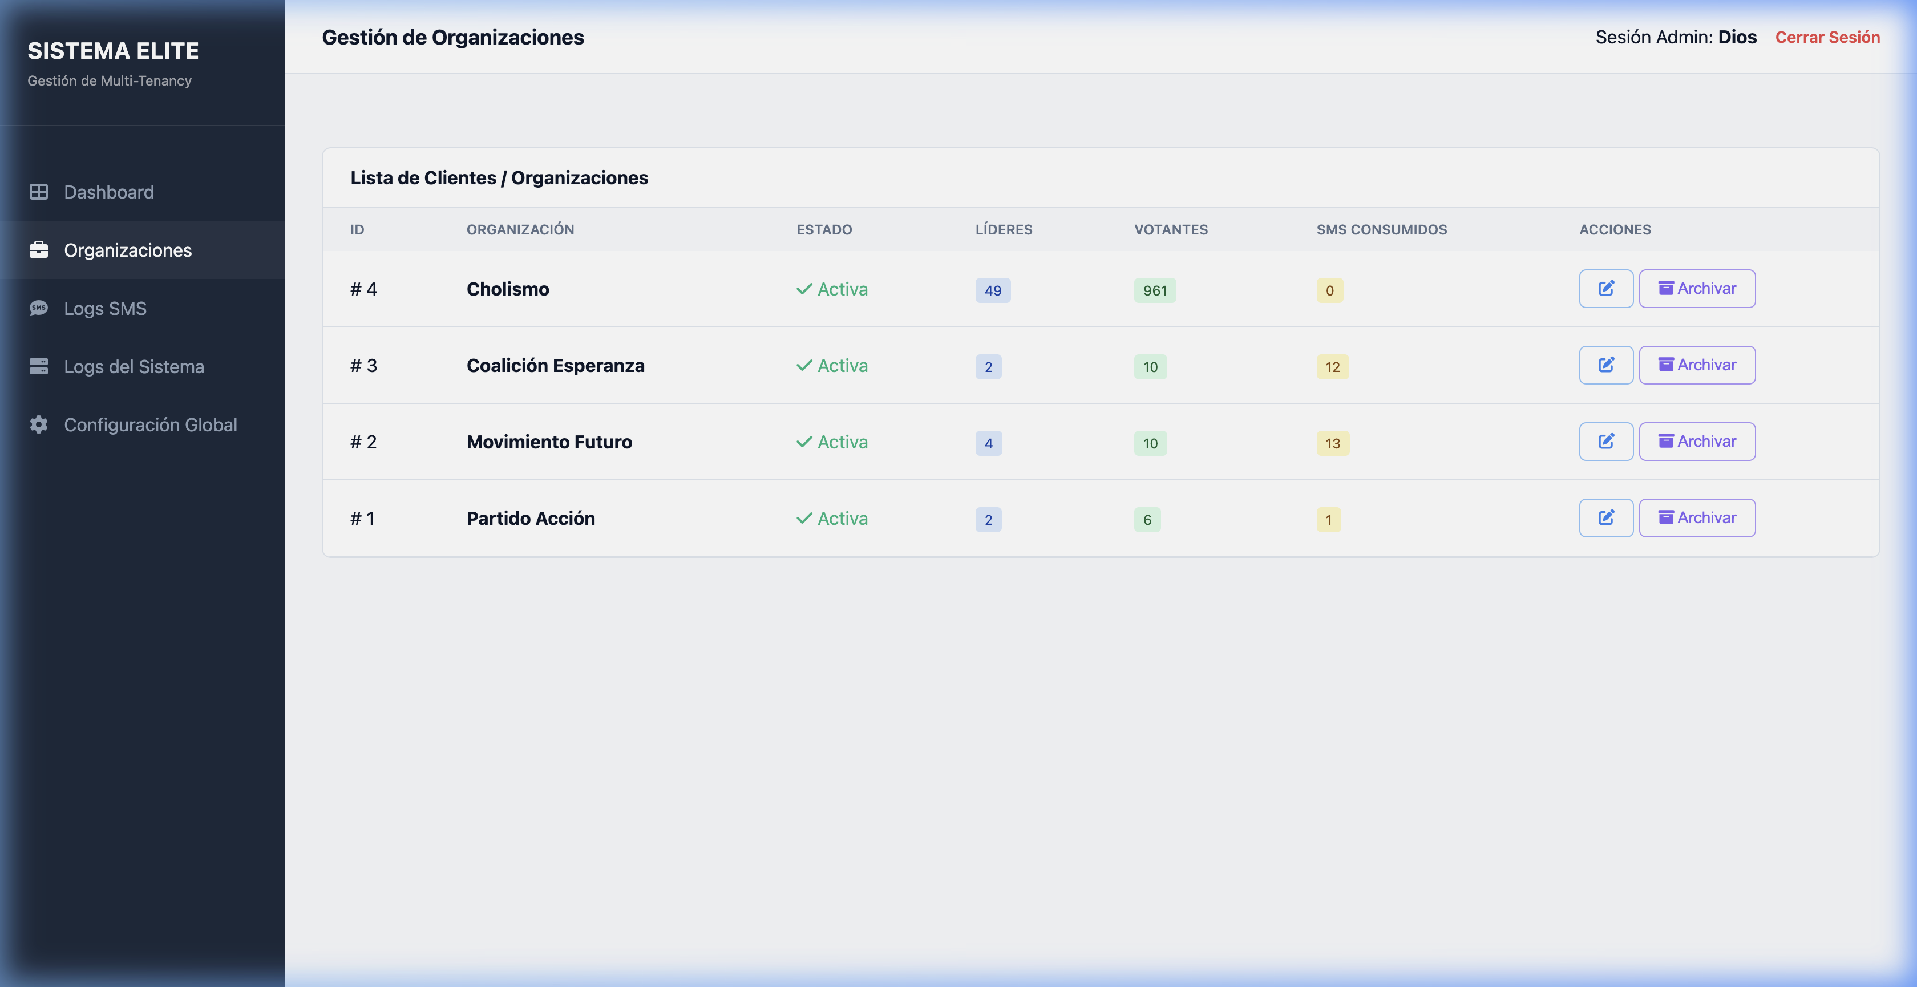Edit the Partido Acción organization
Screen dimensions: 1917x987
(1606, 518)
